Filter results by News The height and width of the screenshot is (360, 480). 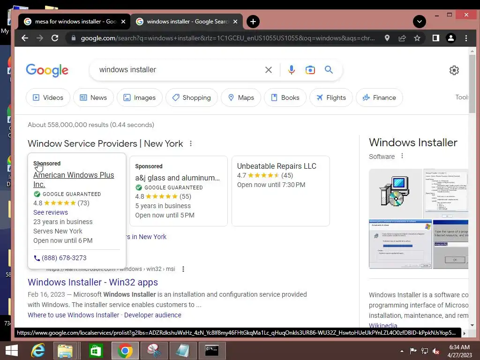93,97
